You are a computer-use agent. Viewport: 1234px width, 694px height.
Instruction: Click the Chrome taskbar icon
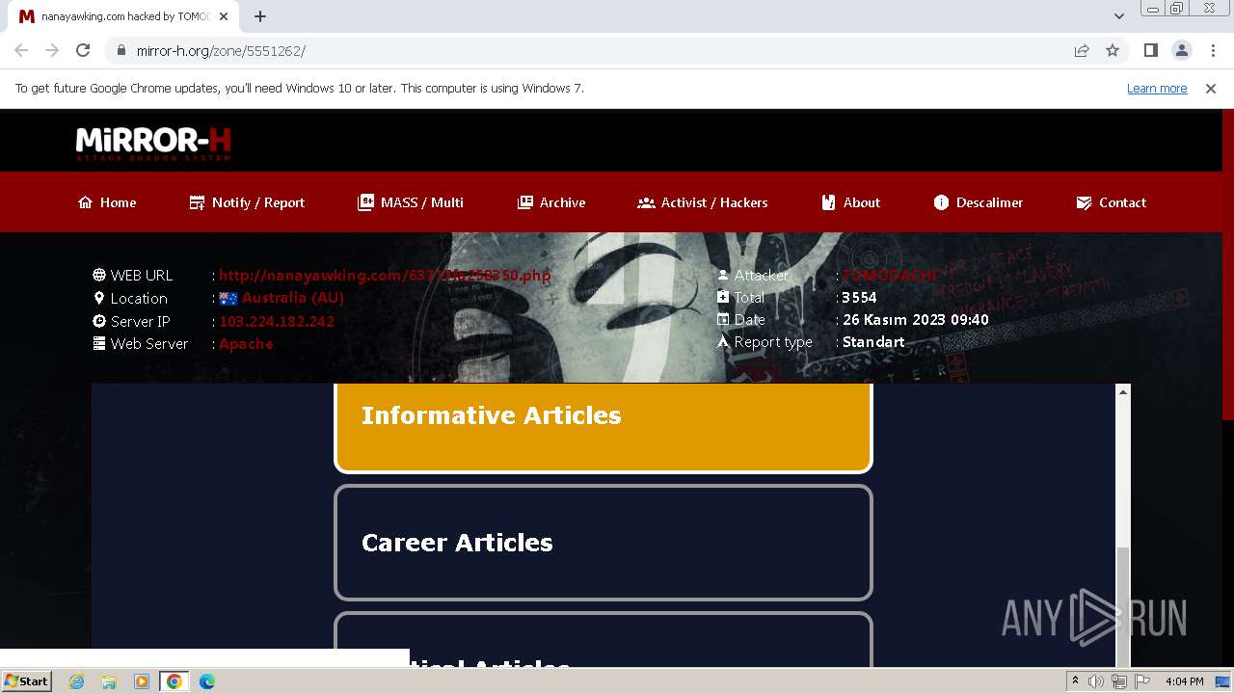[x=174, y=681]
